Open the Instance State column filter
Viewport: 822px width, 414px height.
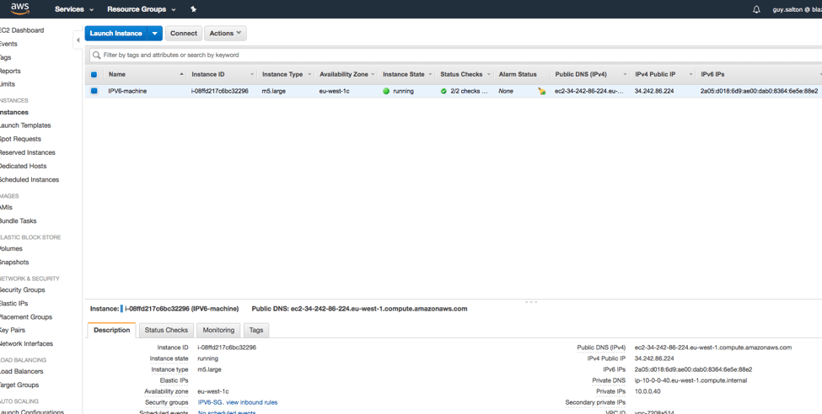430,74
